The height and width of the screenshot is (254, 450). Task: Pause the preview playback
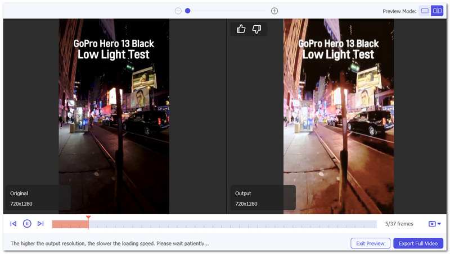tap(27, 224)
